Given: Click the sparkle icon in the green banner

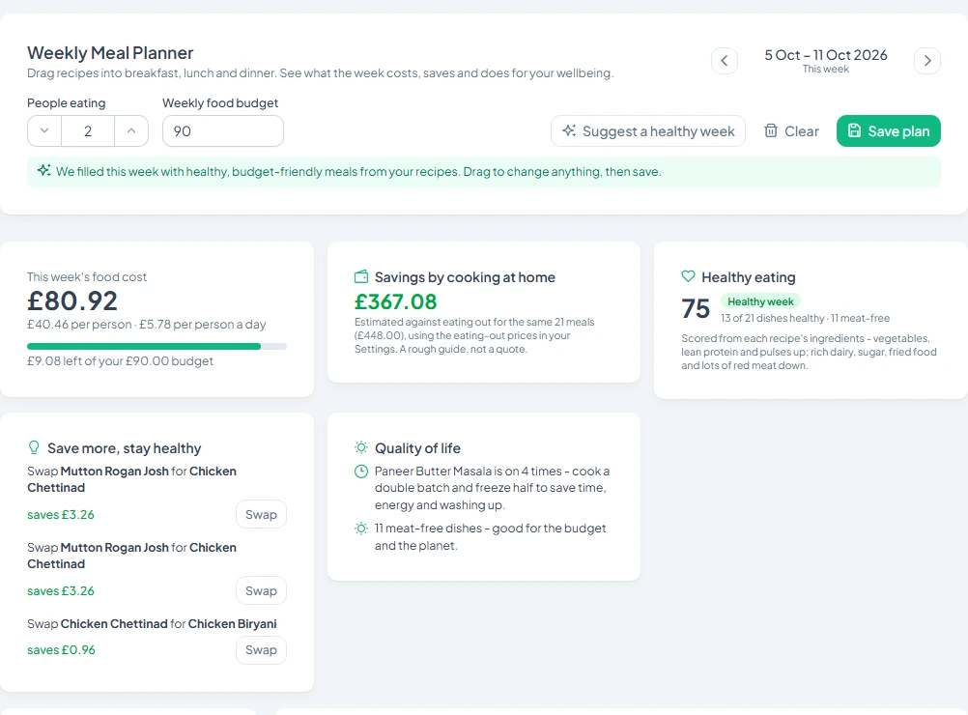Looking at the screenshot, I should [x=43, y=170].
